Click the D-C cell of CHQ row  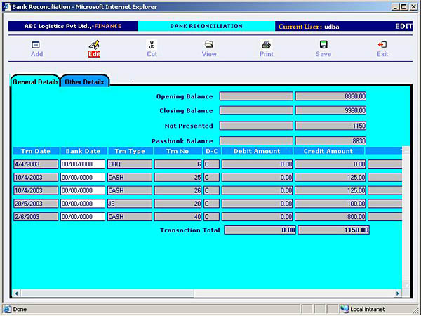[211, 164]
